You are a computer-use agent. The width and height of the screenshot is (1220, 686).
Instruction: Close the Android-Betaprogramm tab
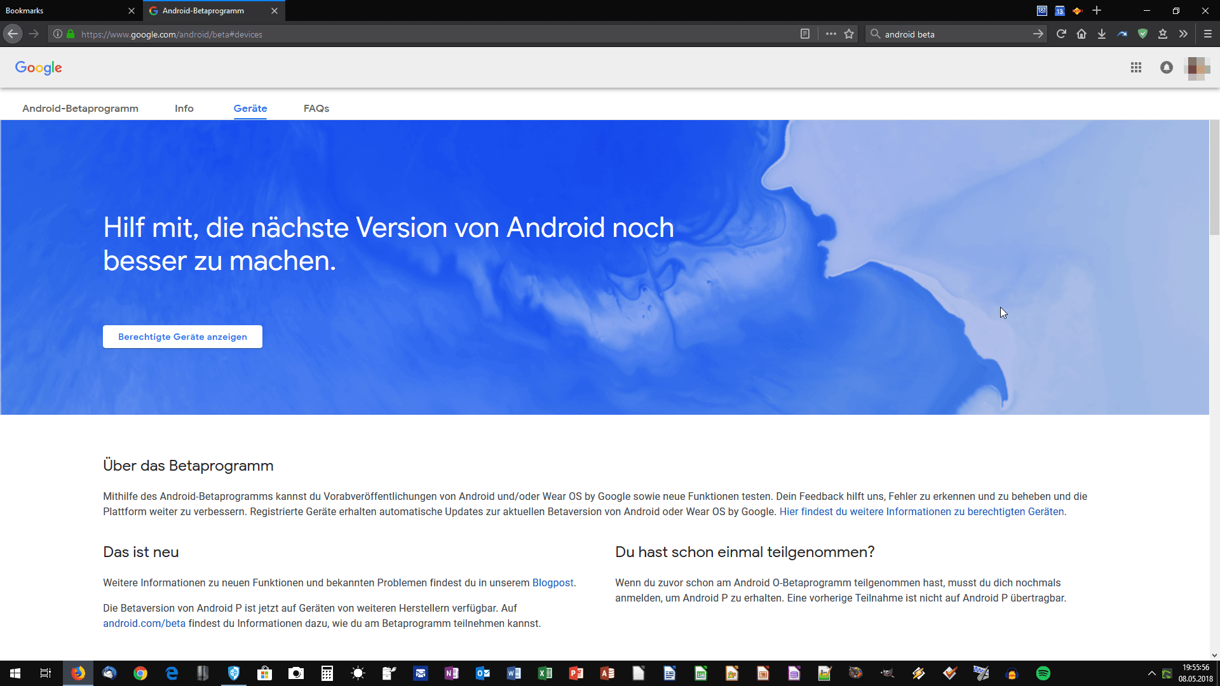(x=274, y=11)
